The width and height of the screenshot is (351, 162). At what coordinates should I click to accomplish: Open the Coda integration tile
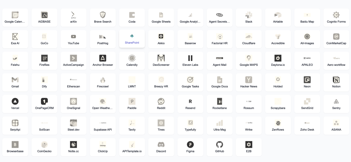[x=132, y=17]
